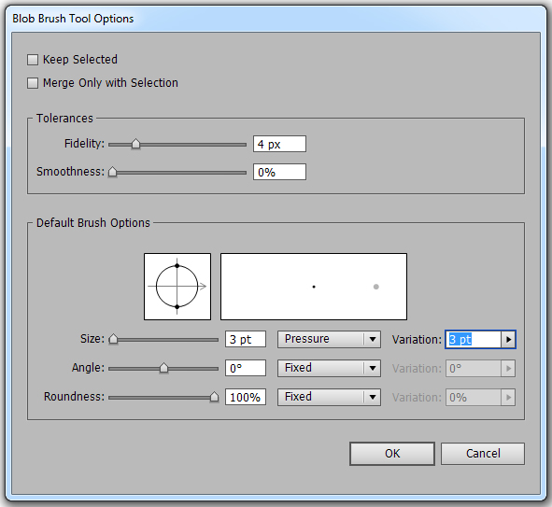Click the Size value field
This screenshot has height=507, width=552.
coord(246,339)
